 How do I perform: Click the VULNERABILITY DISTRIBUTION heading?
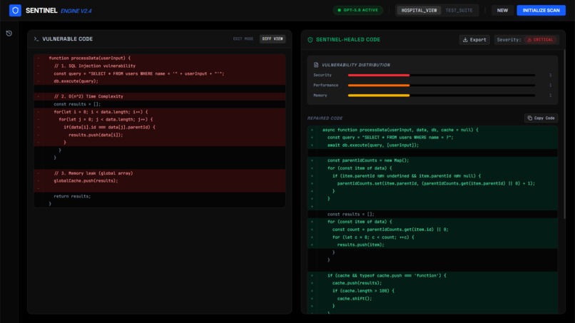[x=356, y=65]
